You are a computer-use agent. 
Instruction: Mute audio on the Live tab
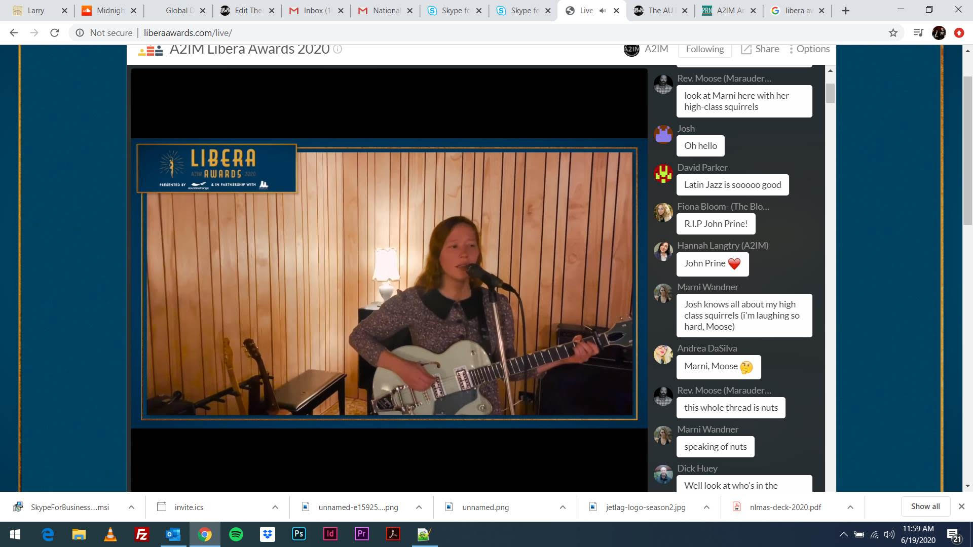603,11
